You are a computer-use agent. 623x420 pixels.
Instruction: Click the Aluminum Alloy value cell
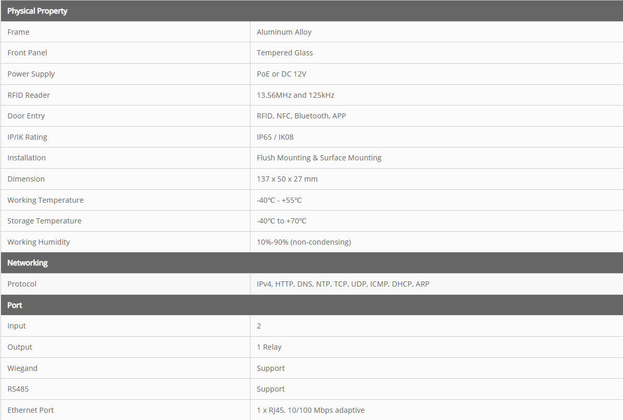point(284,32)
